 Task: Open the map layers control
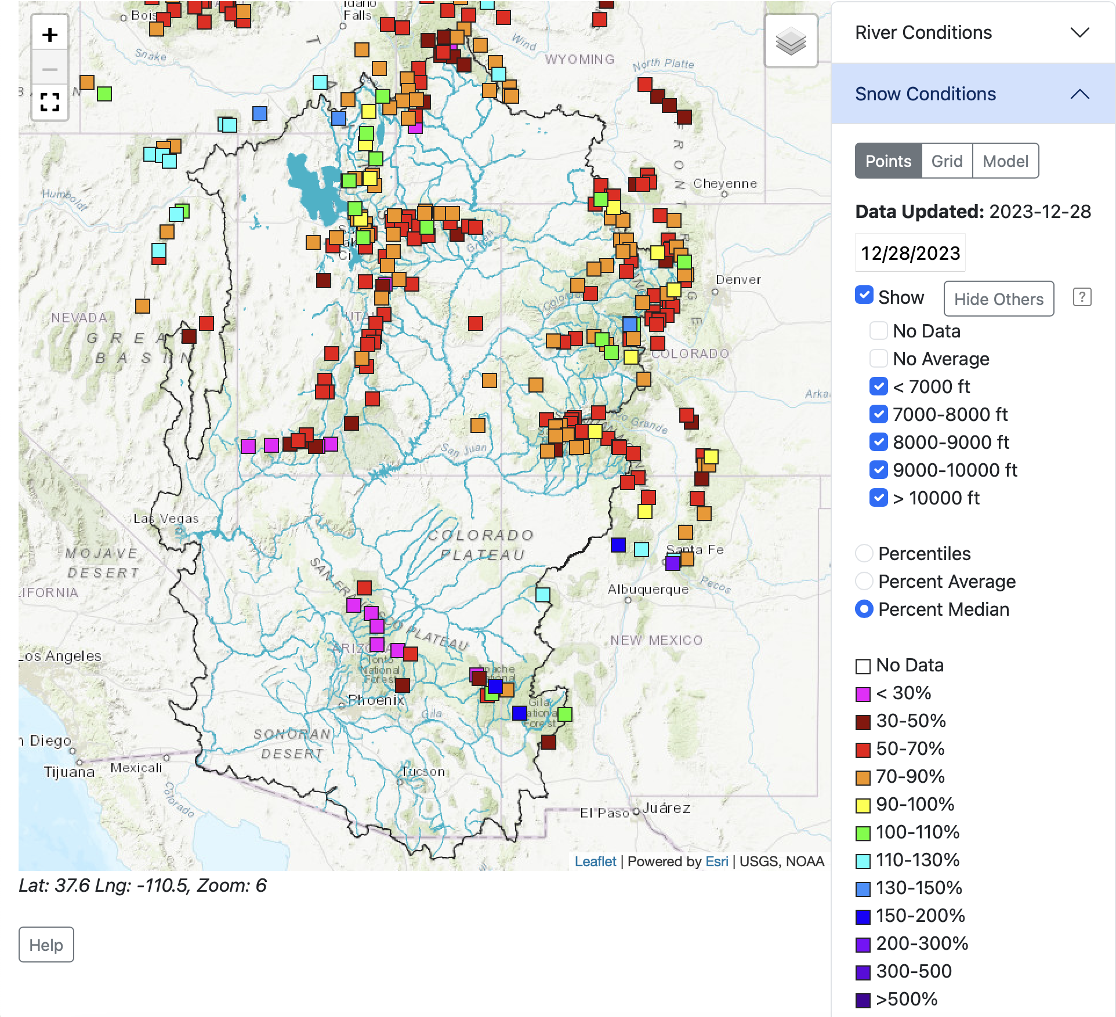point(791,42)
